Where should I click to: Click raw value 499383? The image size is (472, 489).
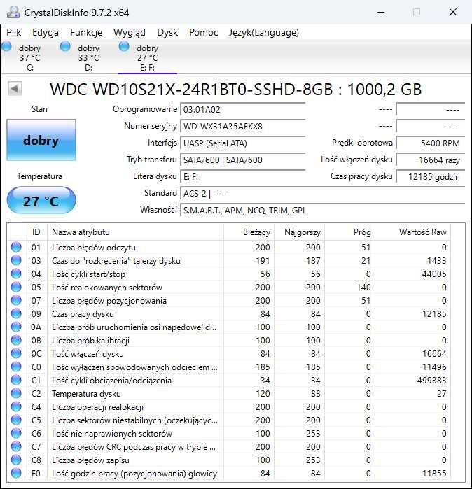tap(431, 380)
